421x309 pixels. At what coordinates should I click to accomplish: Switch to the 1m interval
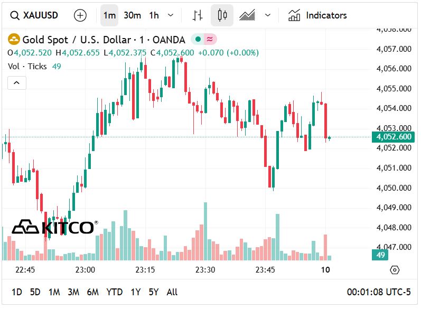click(x=109, y=15)
